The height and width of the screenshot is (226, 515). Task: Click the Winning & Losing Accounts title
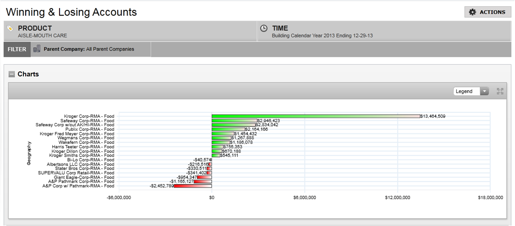[71, 12]
